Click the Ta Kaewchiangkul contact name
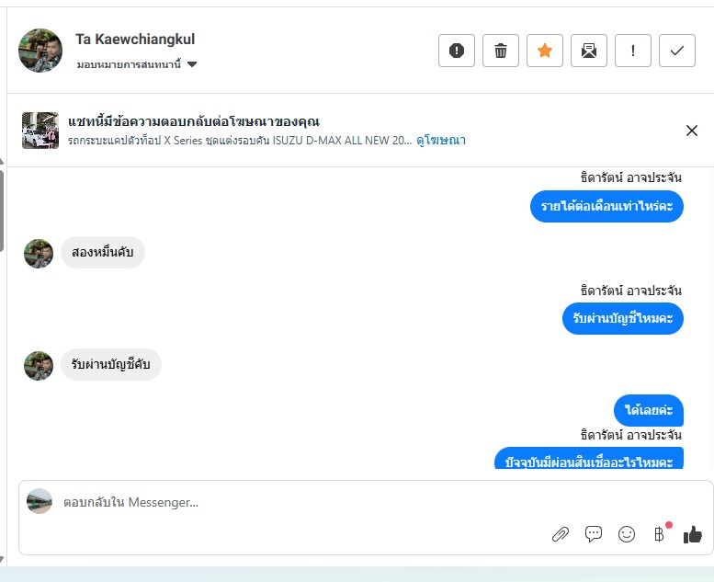 tap(135, 40)
